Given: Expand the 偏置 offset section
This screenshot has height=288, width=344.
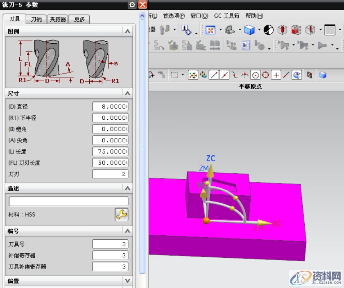Looking at the screenshot, I should (127, 281).
